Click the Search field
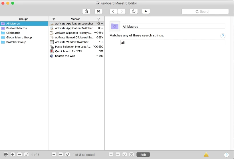234x159 pixels. pyautogui.click(x=205, y=11)
